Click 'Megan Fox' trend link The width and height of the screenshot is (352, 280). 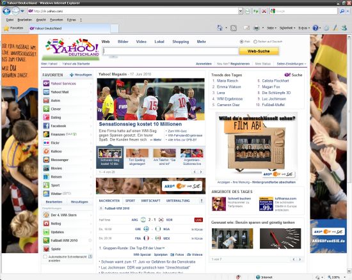271,87
